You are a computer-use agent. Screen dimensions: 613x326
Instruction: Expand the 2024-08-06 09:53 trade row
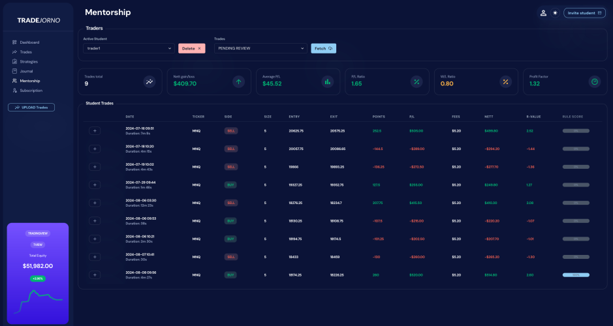pos(95,221)
